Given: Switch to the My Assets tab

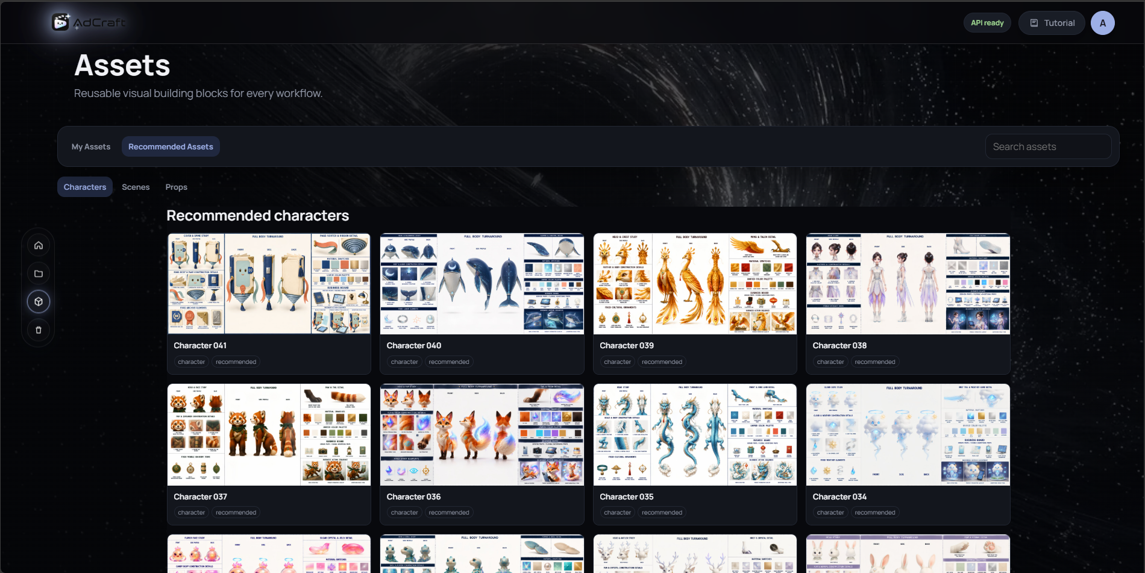Looking at the screenshot, I should pyautogui.click(x=91, y=146).
